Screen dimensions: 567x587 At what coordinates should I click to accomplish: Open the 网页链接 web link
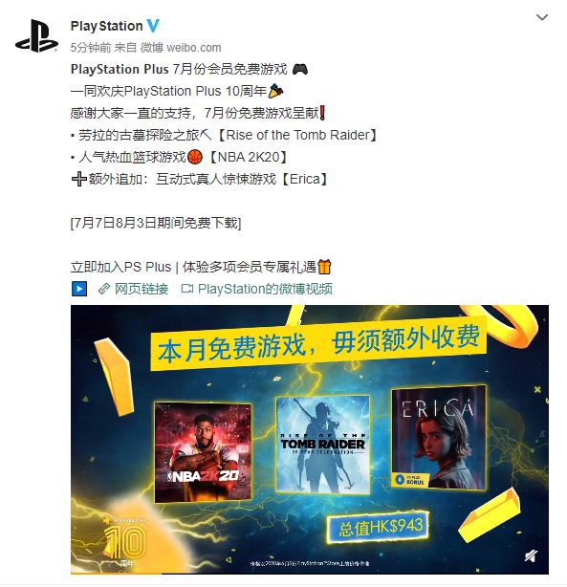pyautogui.click(x=133, y=289)
